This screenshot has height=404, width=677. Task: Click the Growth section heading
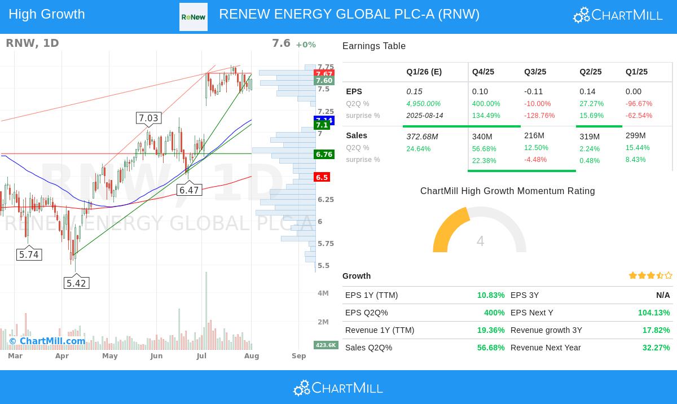(357, 276)
